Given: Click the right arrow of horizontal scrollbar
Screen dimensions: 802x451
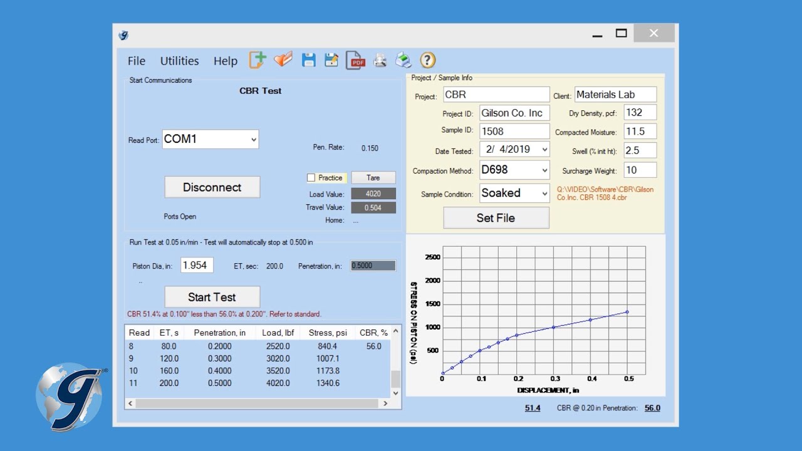Looking at the screenshot, I should 386,404.
